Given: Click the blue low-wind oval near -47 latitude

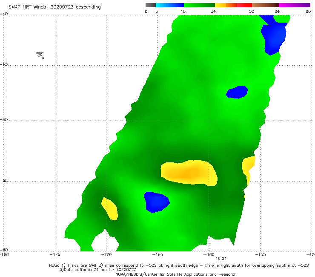Looking at the screenshot, I should click(237, 92).
